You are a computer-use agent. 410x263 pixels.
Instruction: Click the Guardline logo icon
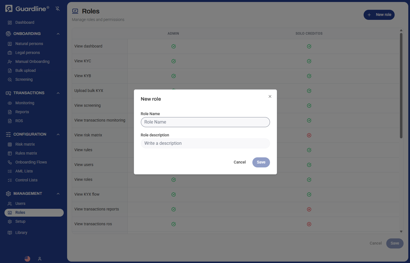pyautogui.click(x=9, y=9)
